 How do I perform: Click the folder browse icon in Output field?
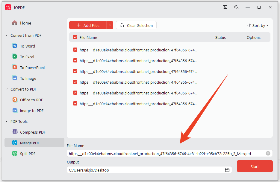[x=227, y=170]
